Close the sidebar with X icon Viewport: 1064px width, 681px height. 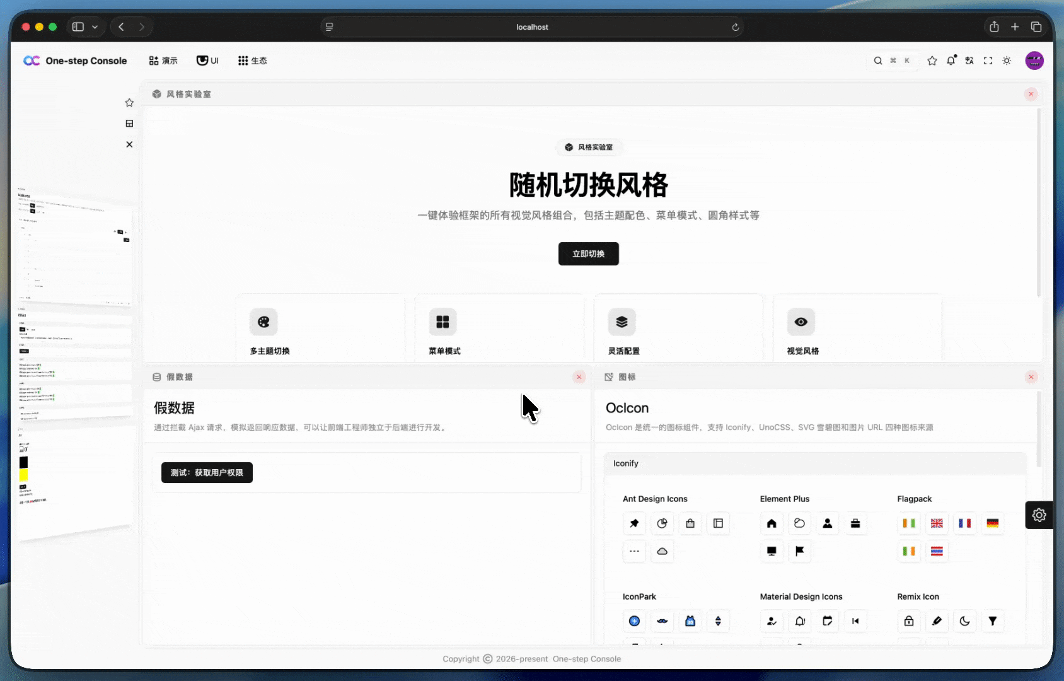pyautogui.click(x=129, y=144)
